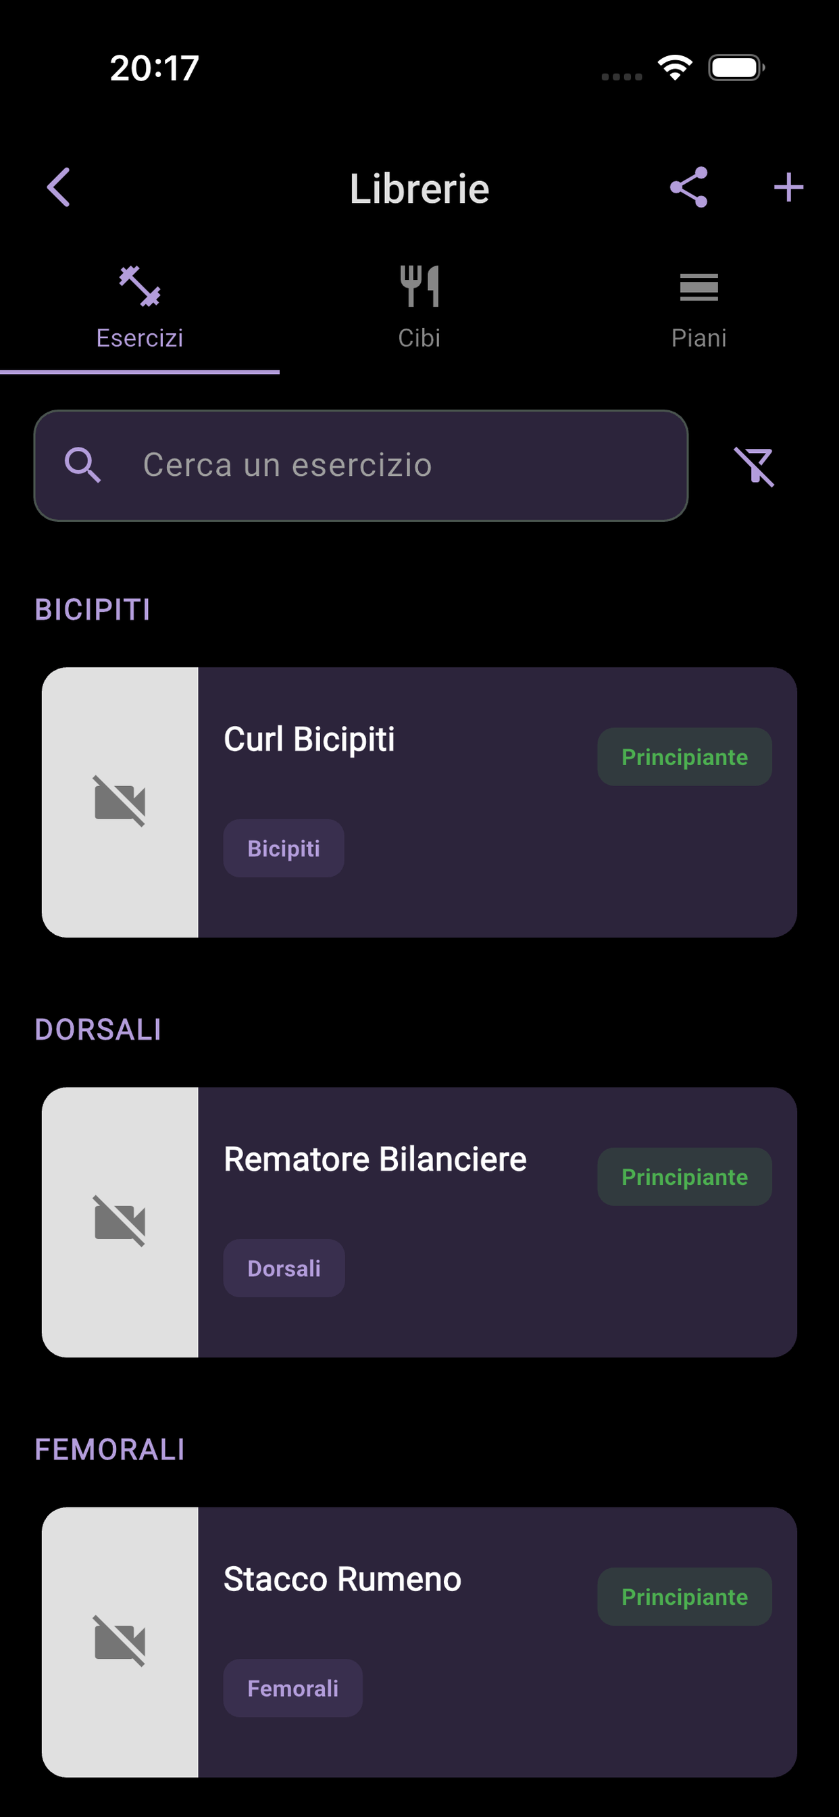
Task: Tap the dumbbell Esercizi icon
Action: point(140,287)
